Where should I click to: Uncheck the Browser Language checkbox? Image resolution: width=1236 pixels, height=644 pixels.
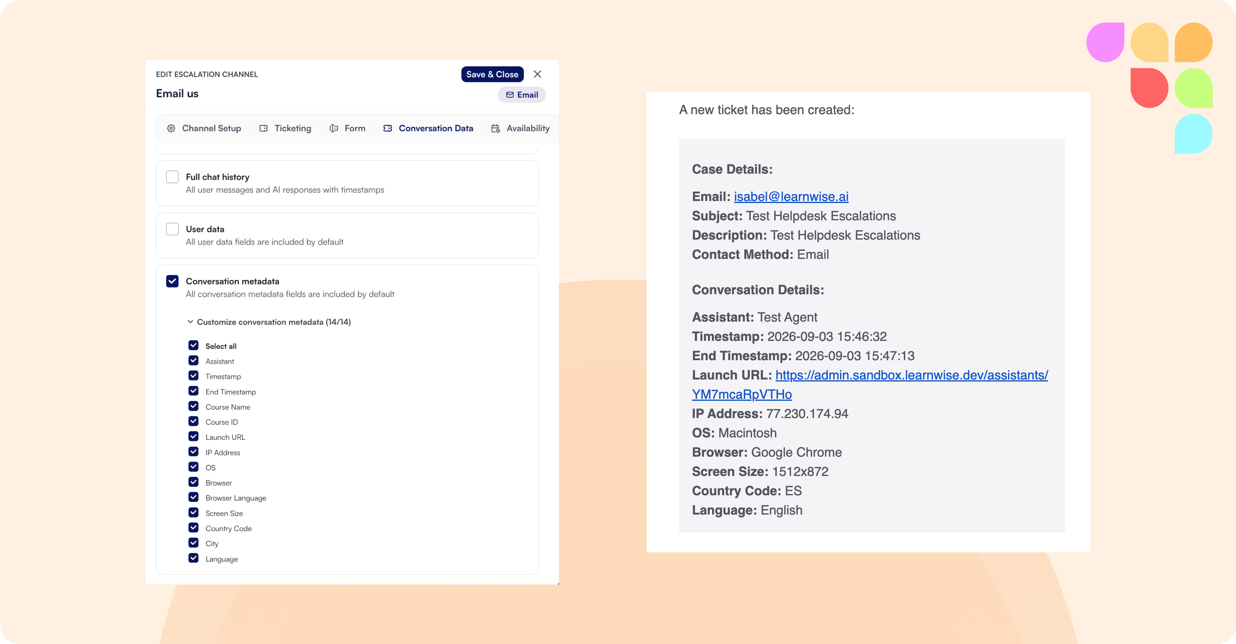click(193, 498)
